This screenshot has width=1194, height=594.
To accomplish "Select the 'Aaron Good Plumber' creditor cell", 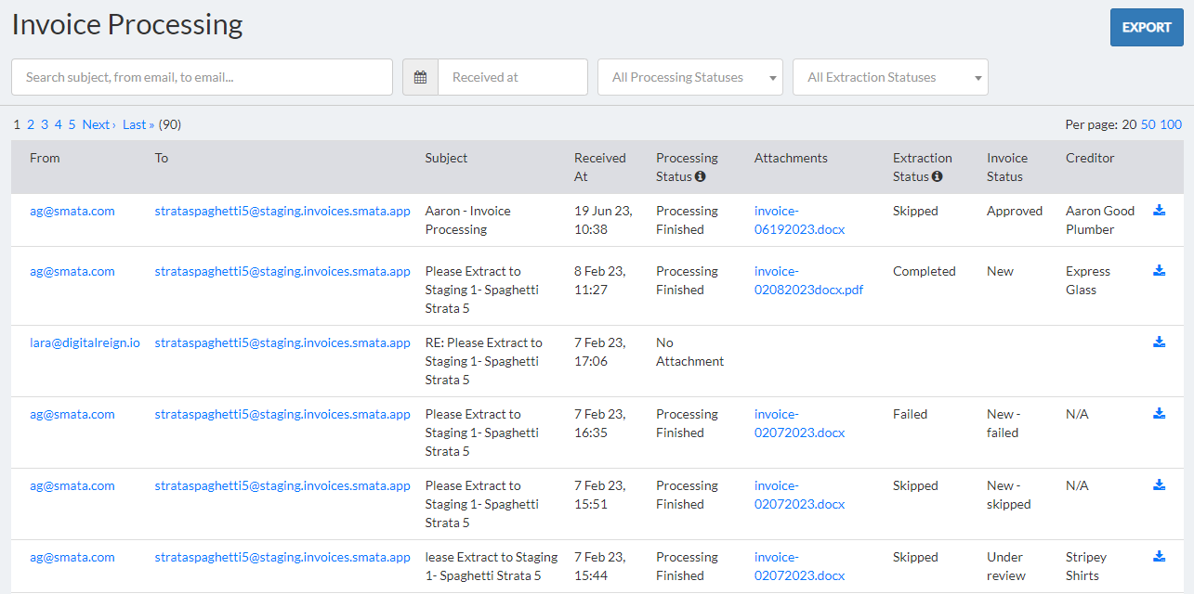I will tap(1100, 220).
